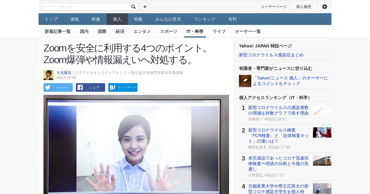Click the Facebook share icon
Screen dimensions: 370x194
[80, 87]
